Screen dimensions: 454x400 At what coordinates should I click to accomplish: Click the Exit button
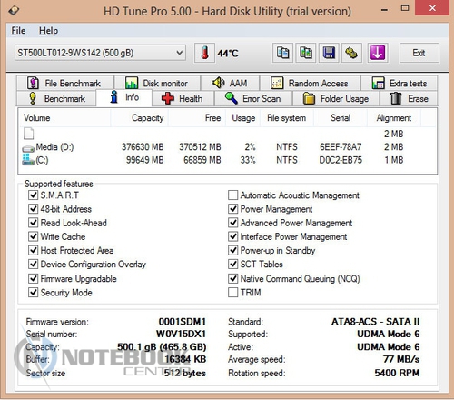click(419, 53)
